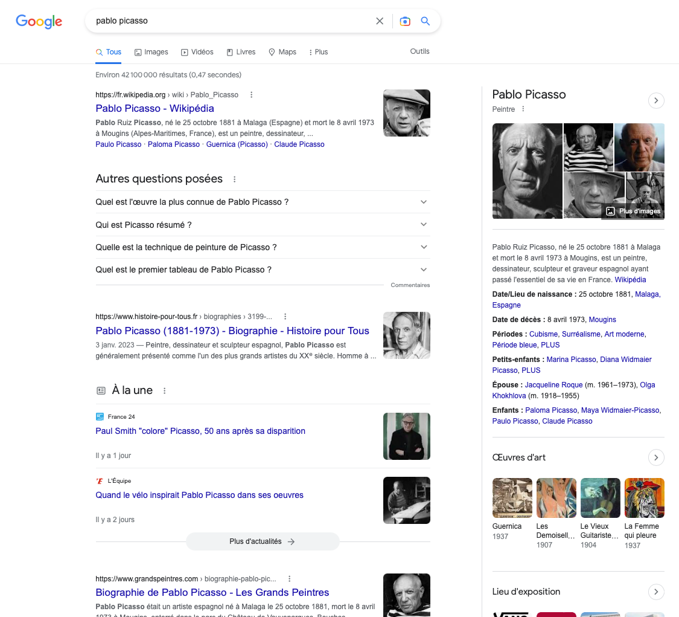Switch to the Images tab
The width and height of the screenshot is (679, 617).
151,52
